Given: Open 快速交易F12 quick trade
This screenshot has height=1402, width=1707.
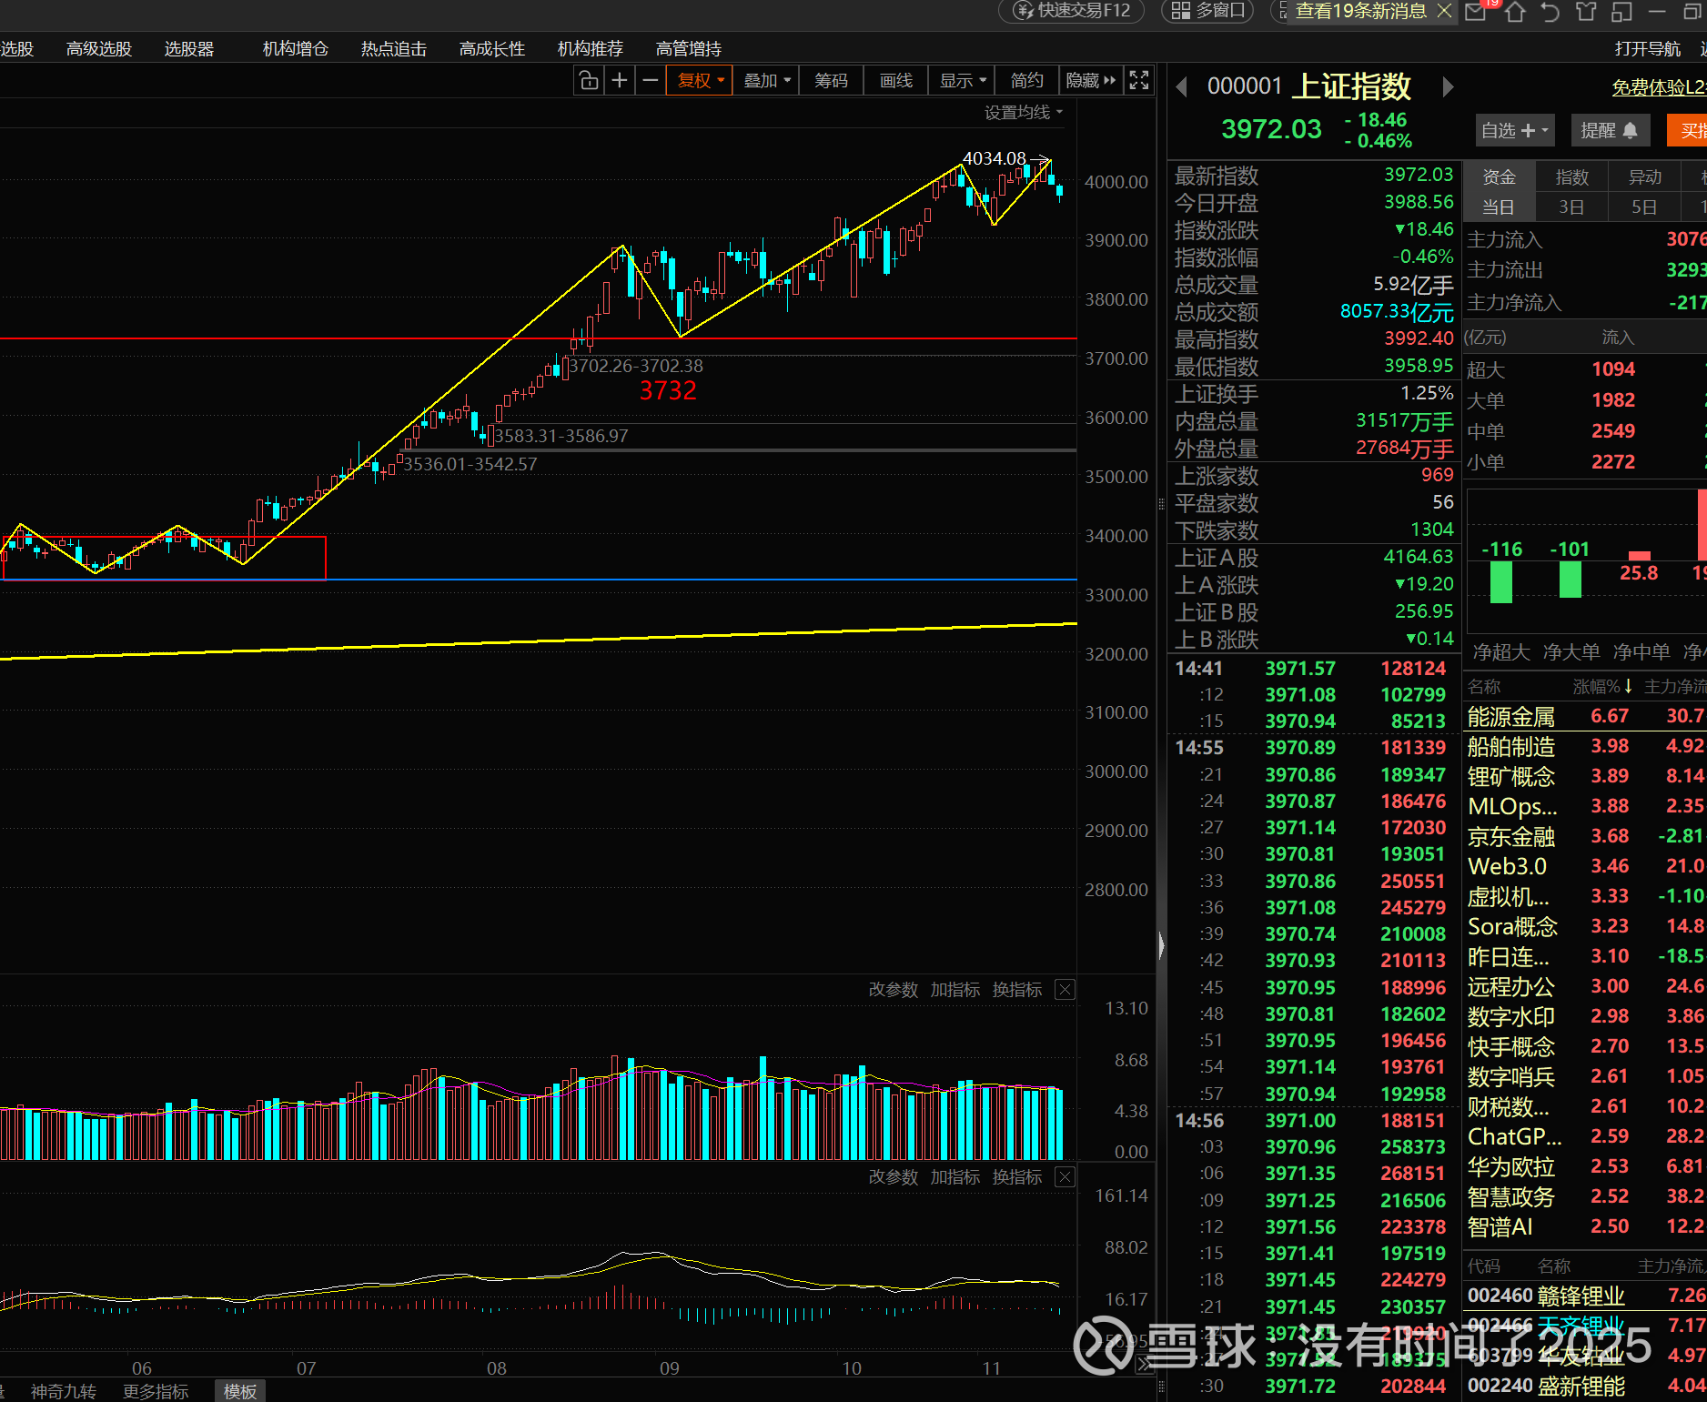Looking at the screenshot, I should coord(1071,11).
